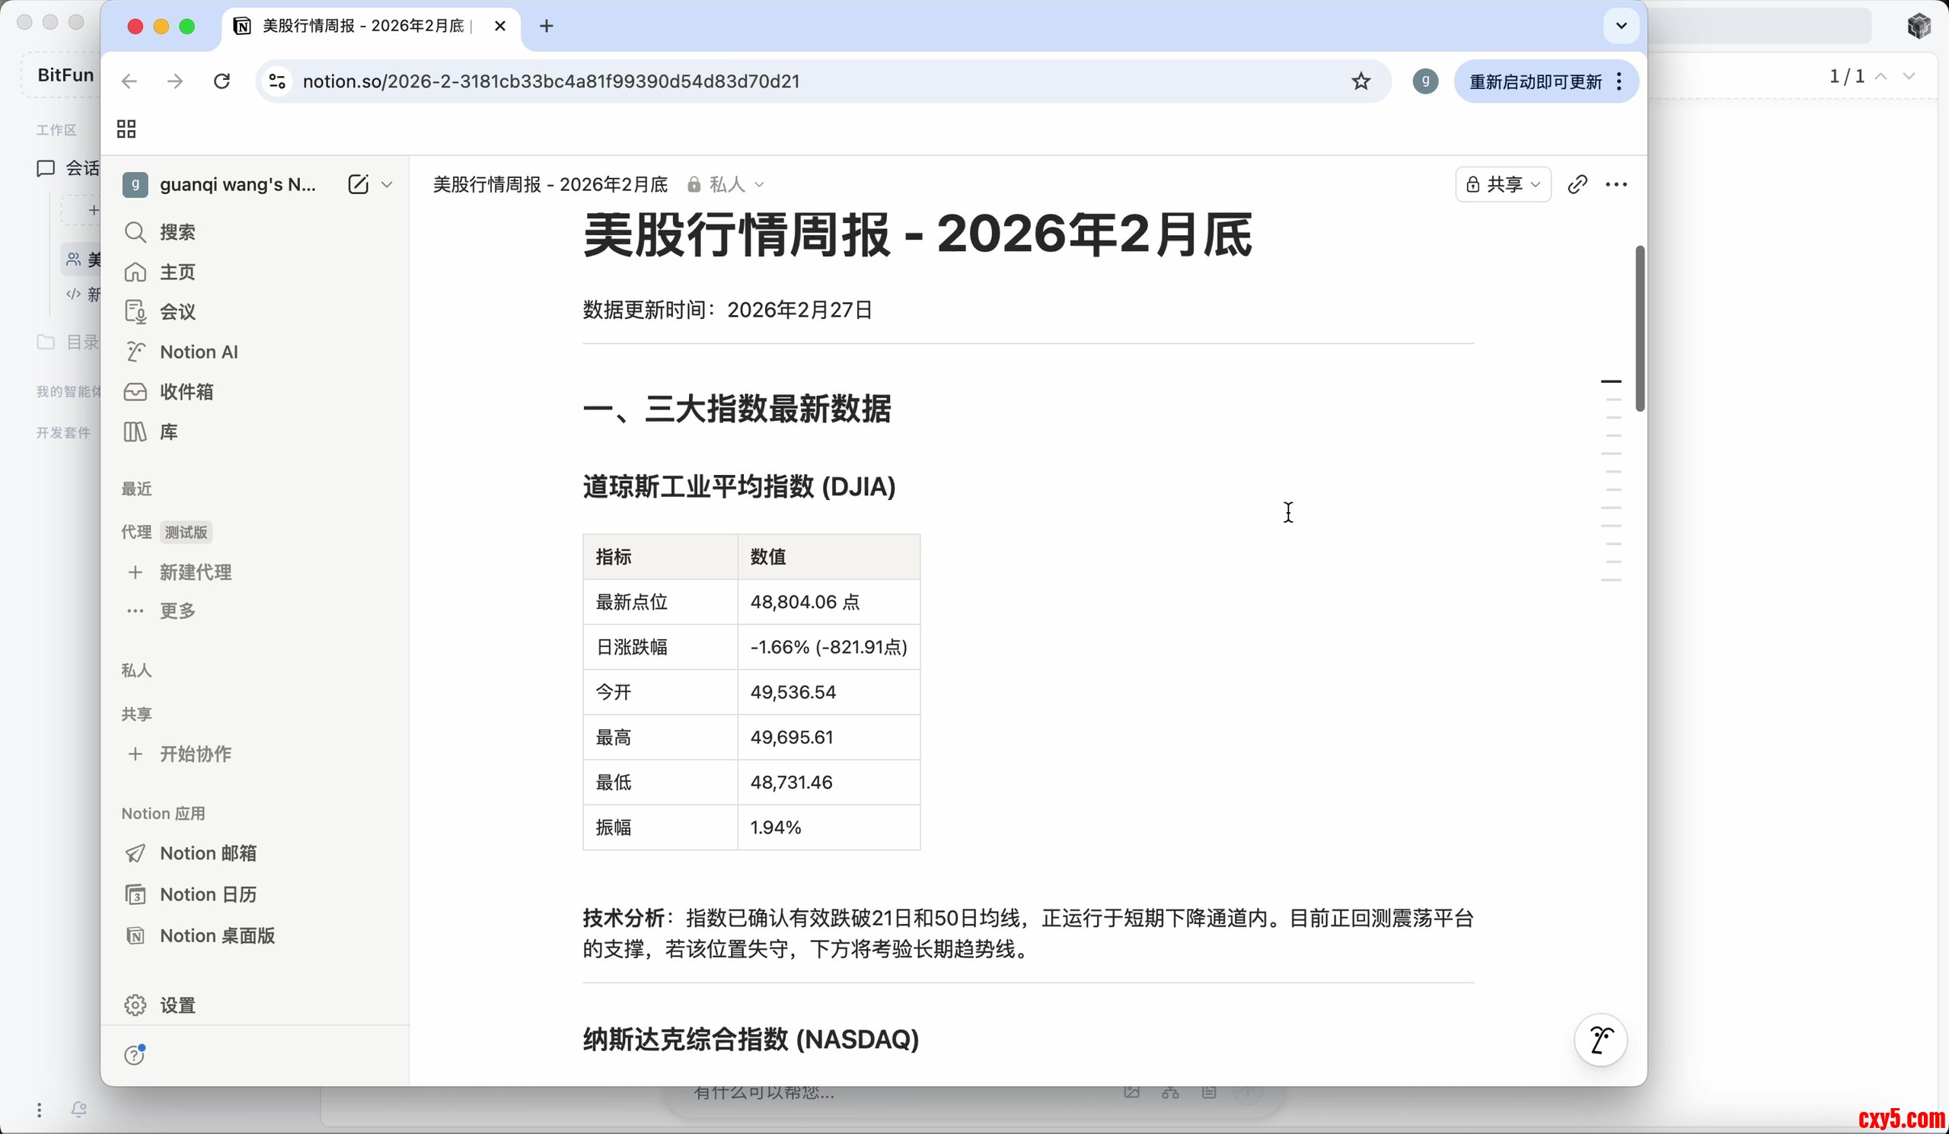Screen dimensions: 1949x1134
Task: Bookmark this page with the star icon
Action: pyautogui.click(x=1360, y=81)
